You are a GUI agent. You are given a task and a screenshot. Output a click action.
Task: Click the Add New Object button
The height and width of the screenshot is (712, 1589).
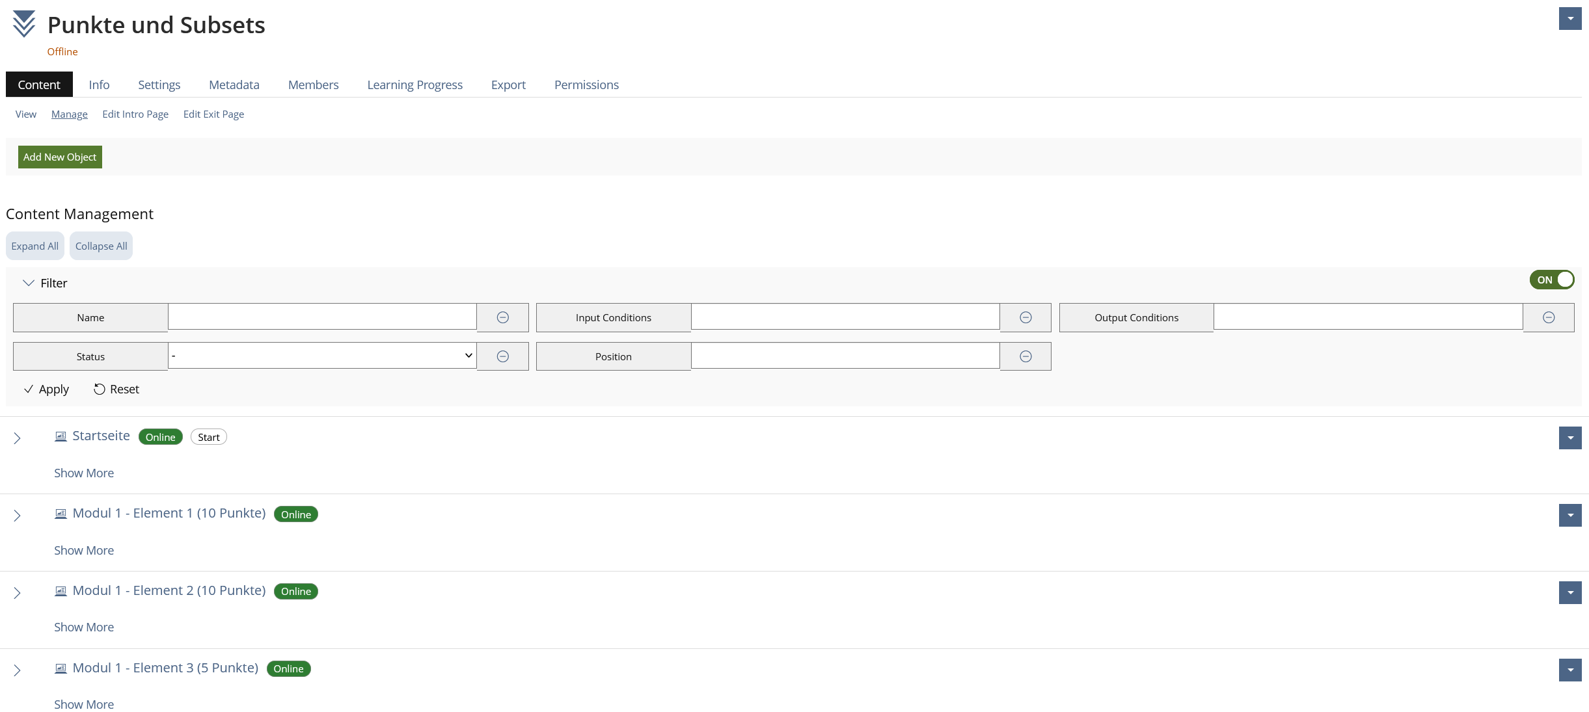click(x=60, y=157)
